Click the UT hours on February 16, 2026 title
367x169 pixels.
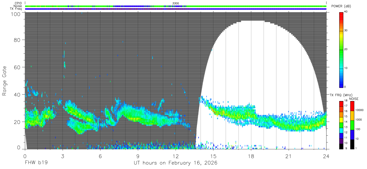(175, 163)
